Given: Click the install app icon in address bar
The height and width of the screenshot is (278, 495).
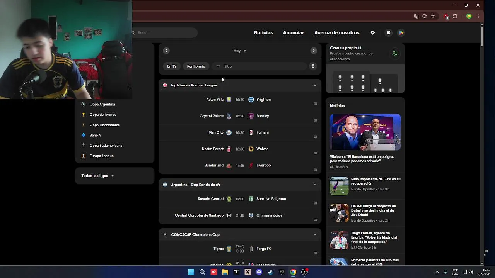Looking at the screenshot, I should point(424,16).
